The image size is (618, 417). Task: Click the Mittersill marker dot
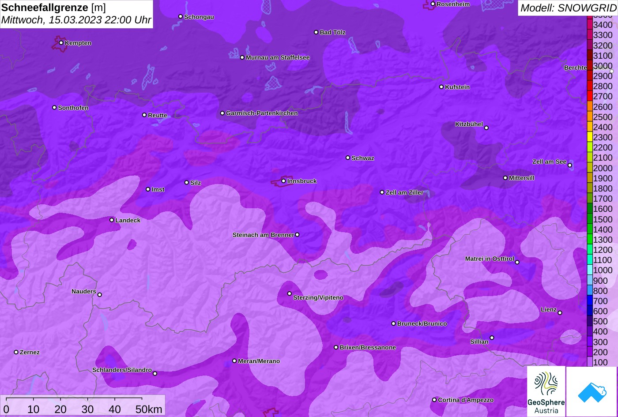click(505, 178)
